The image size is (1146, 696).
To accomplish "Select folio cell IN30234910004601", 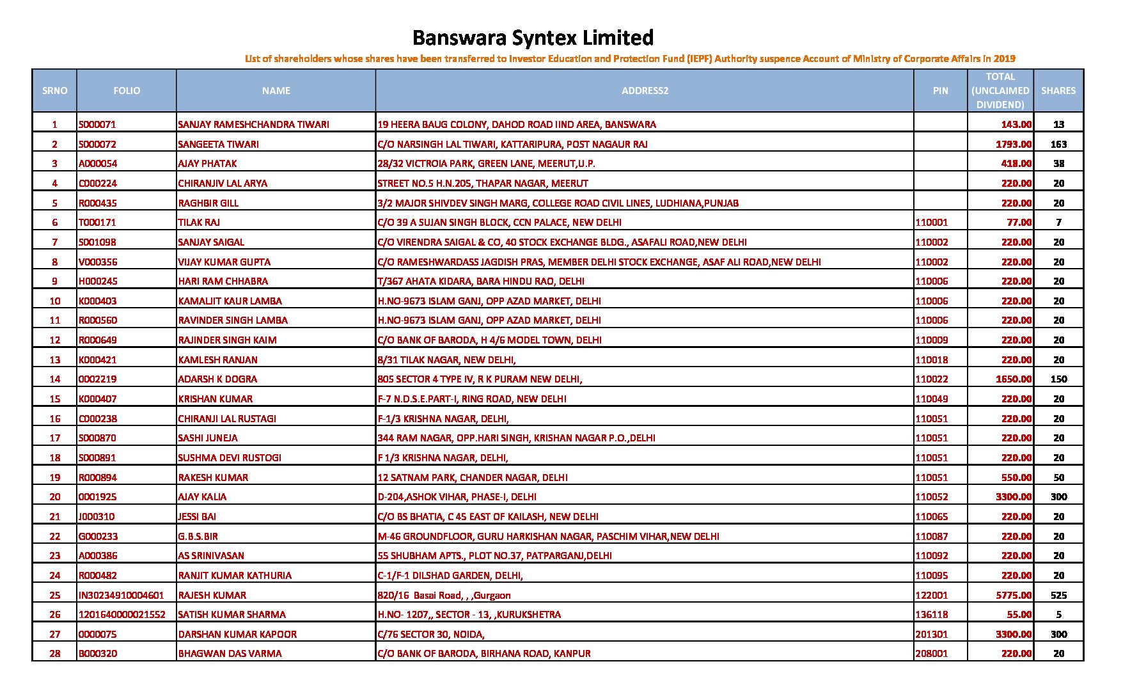I will (121, 595).
